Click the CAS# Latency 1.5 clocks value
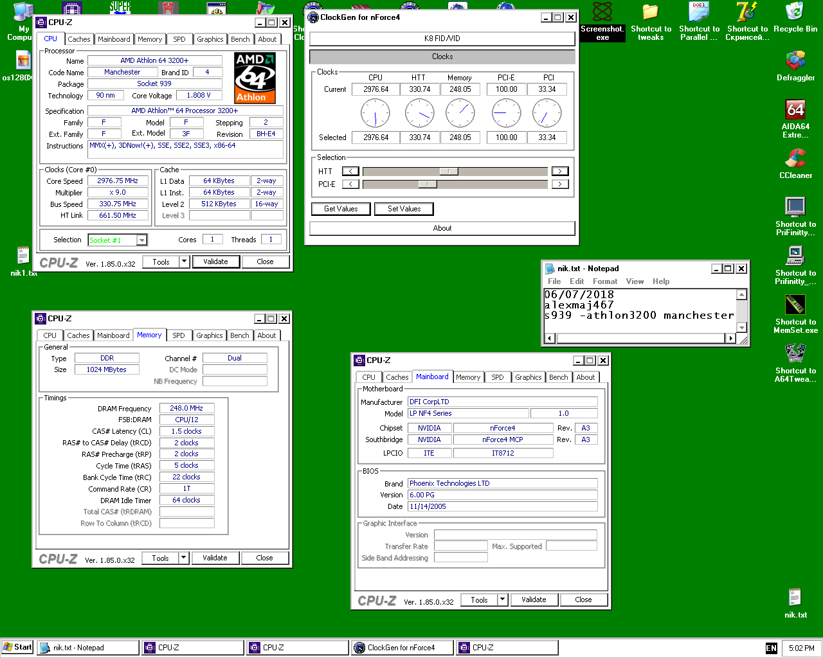This screenshot has width=823, height=658. 186,431
